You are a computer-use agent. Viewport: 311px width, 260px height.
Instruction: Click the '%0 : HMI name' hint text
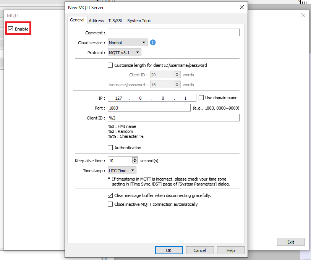(122, 126)
